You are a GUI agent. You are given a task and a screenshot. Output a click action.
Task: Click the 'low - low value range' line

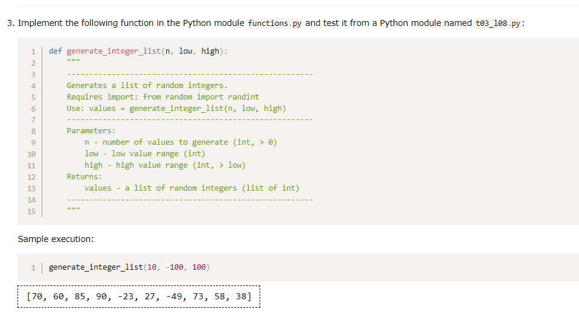tap(145, 154)
